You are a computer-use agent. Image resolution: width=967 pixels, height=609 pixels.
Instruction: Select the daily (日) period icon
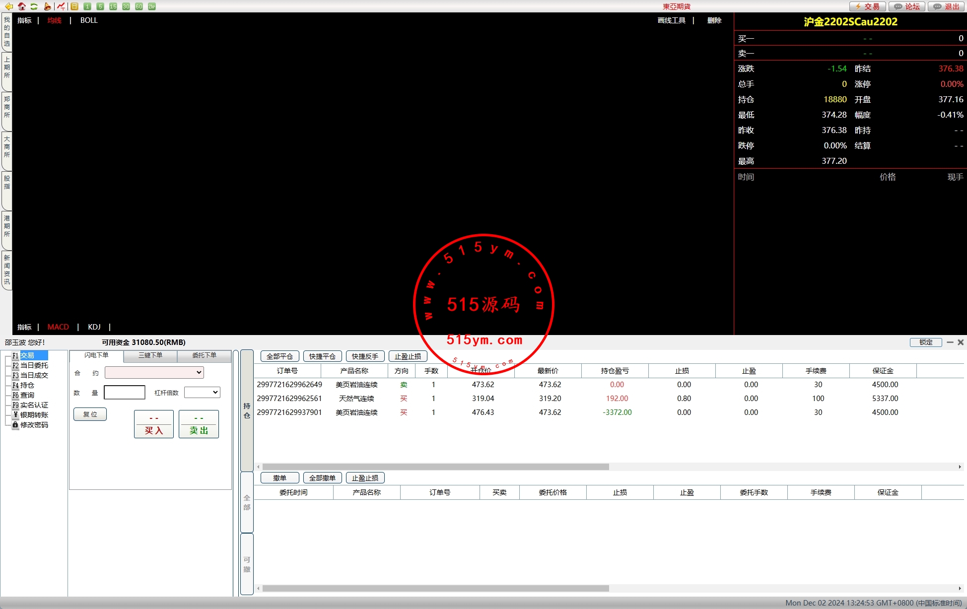pyautogui.click(x=74, y=6)
